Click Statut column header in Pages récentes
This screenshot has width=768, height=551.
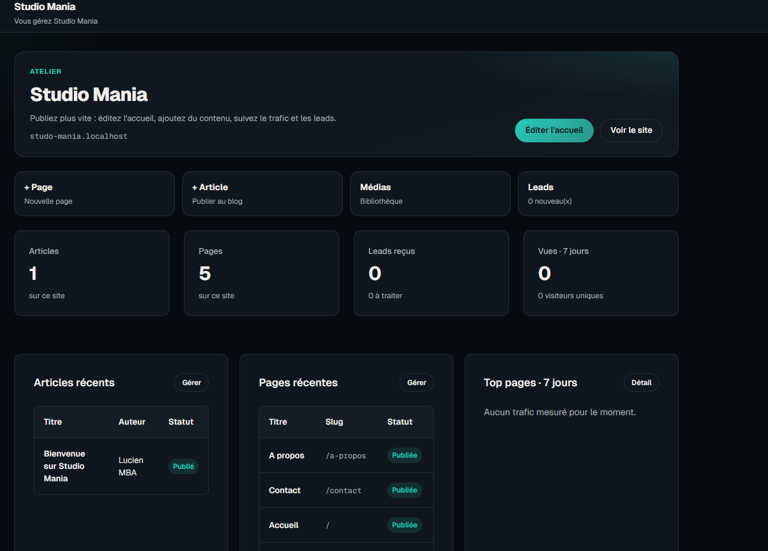click(400, 422)
